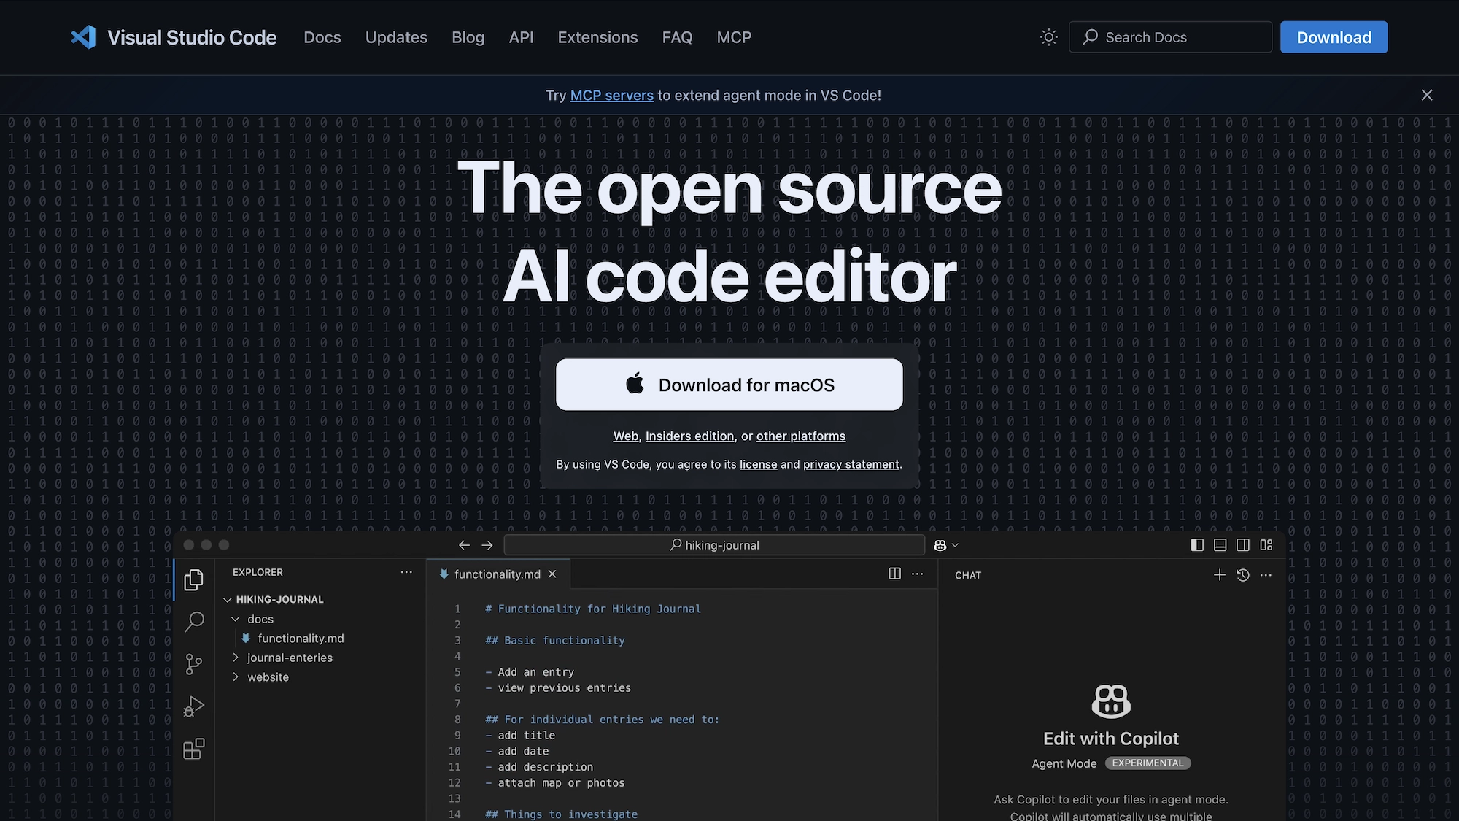
Task: Dismiss the MCP servers banner
Action: click(x=1427, y=96)
